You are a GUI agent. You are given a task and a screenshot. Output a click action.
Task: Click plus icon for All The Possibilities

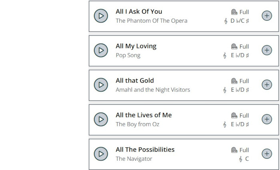point(266,154)
